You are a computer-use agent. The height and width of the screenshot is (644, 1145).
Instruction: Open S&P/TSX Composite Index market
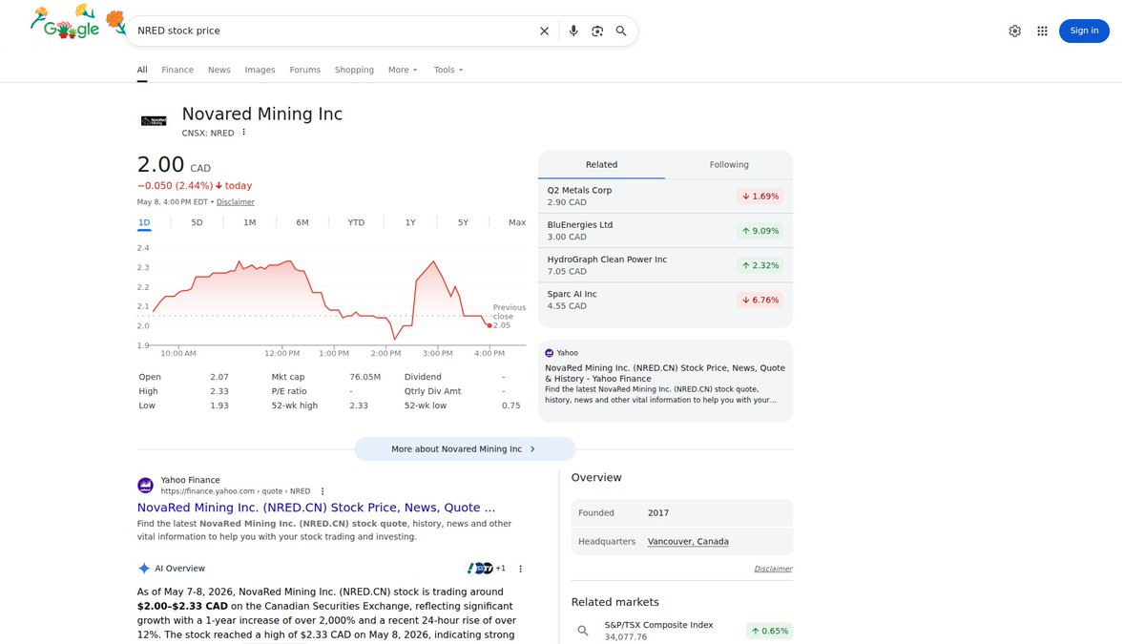point(658,625)
